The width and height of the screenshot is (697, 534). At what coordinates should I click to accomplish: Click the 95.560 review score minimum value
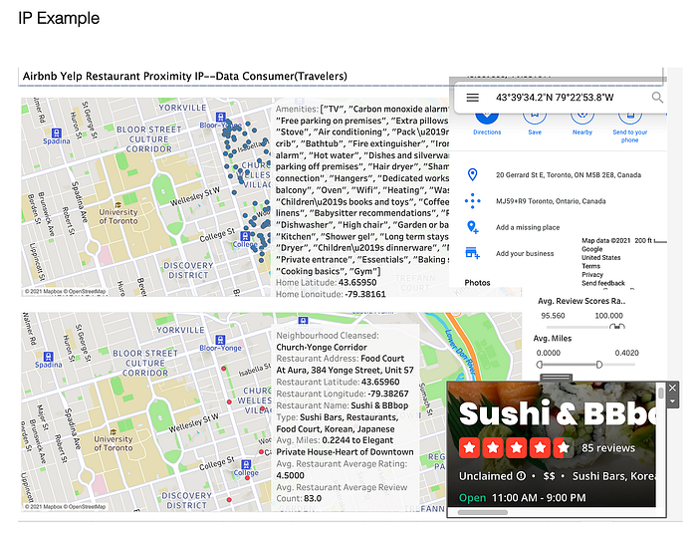553,316
